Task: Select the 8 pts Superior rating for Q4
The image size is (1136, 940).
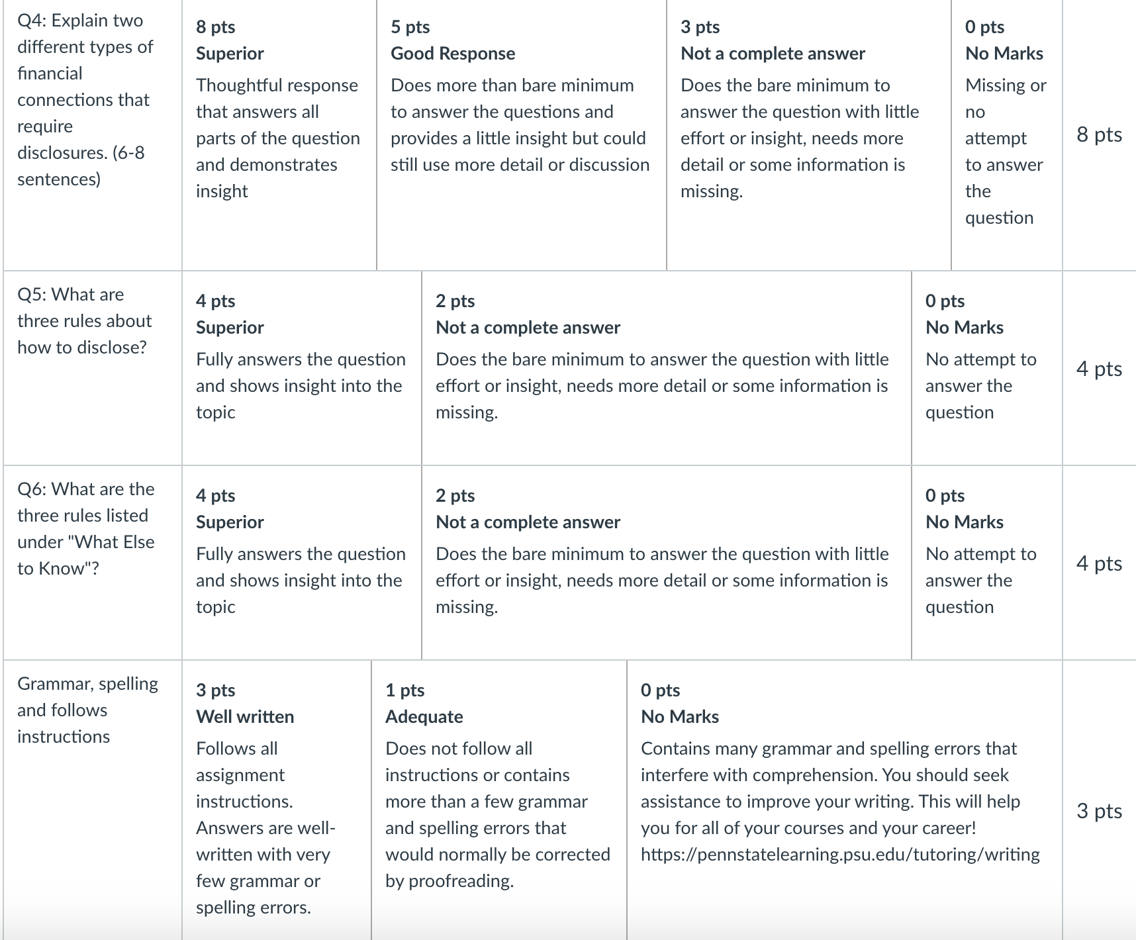Action: pos(279,135)
